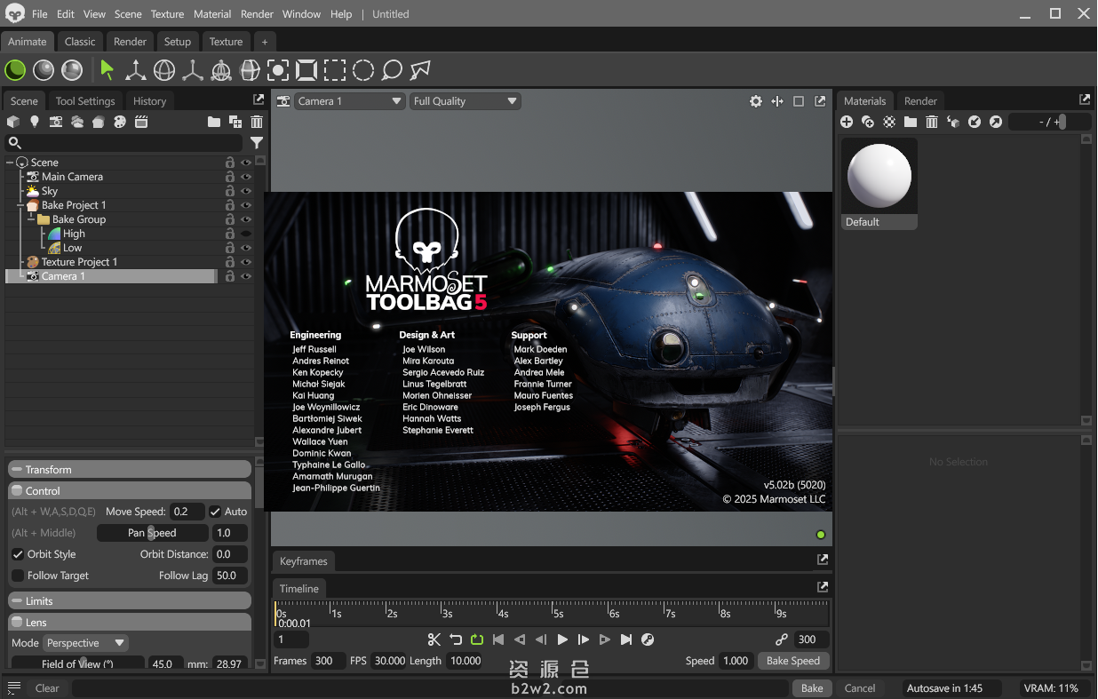The height and width of the screenshot is (699, 1098).
Task: Click the scissors icon in the timeline
Action: point(434,639)
